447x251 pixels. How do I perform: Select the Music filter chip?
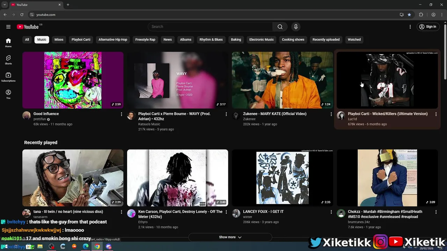[42, 40]
